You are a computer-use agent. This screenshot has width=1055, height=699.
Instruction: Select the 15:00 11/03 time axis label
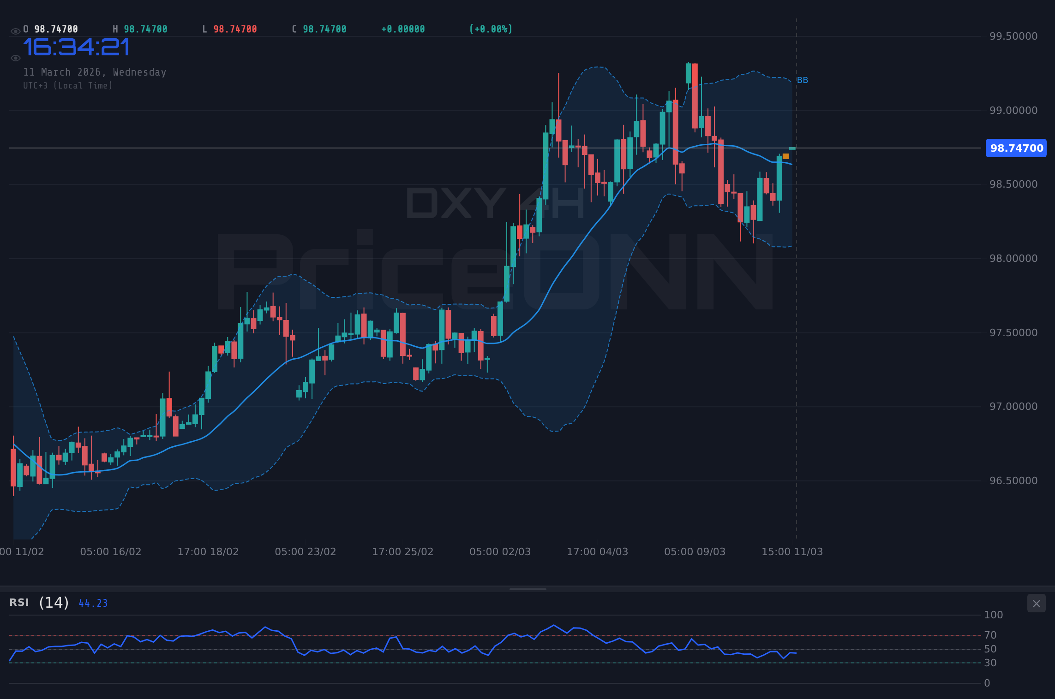791,551
